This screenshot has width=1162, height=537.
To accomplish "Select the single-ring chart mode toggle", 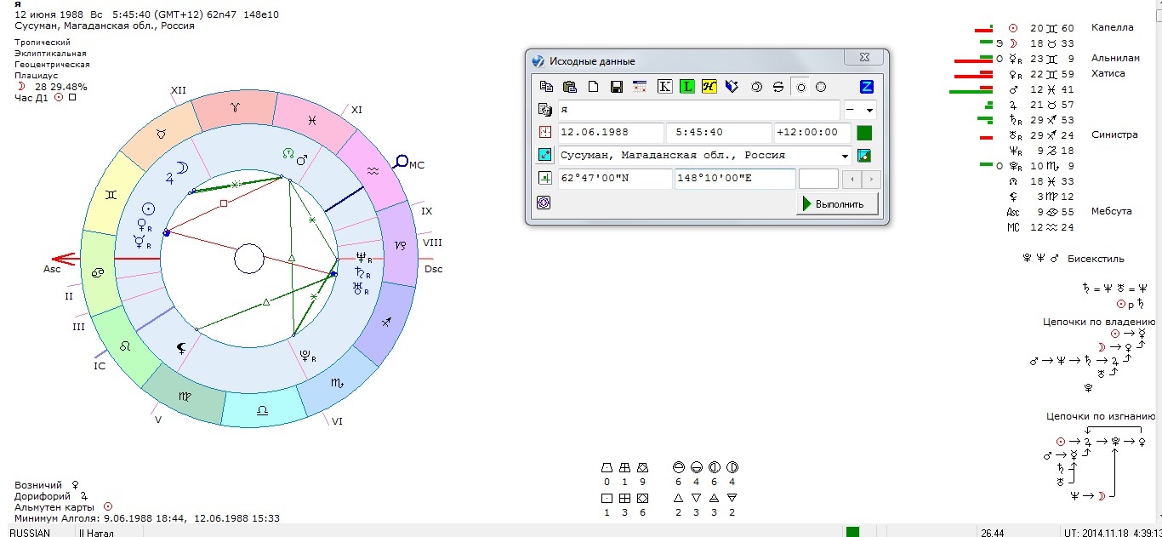I will click(x=800, y=87).
